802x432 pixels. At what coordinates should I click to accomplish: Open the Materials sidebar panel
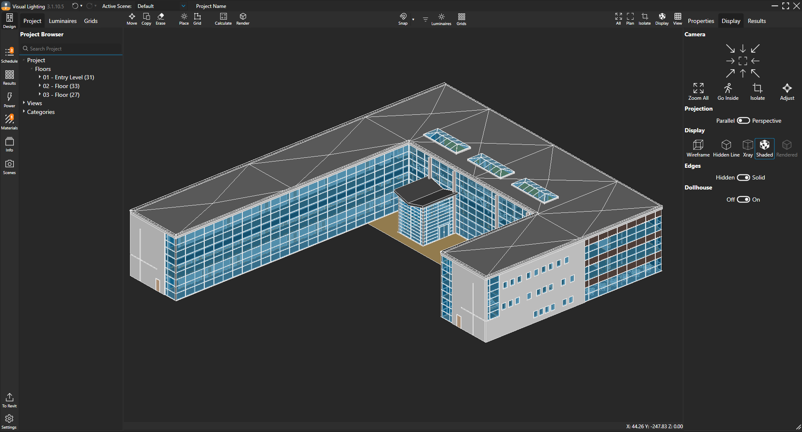[x=9, y=121]
